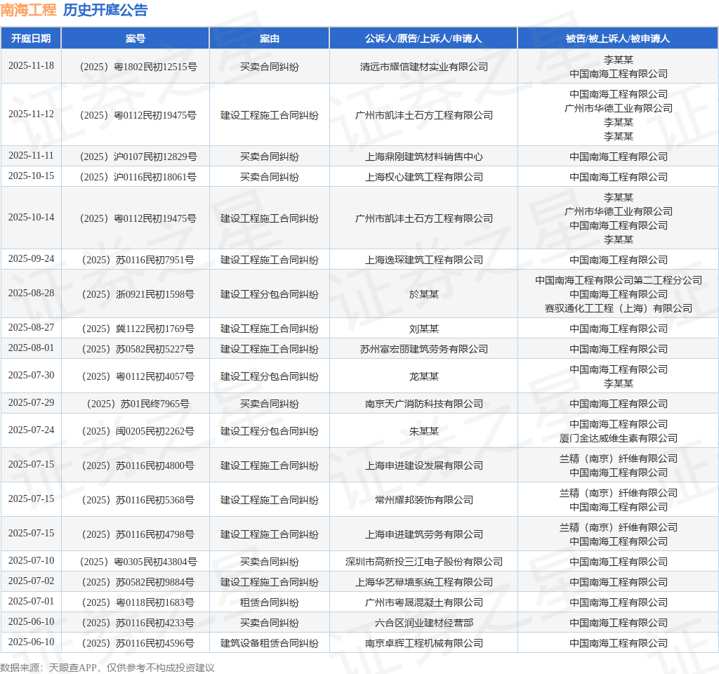Image resolution: width=719 pixels, height=674 pixels.
Task: Click plaintiff 於某某
Action: click(x=423, y=294)
